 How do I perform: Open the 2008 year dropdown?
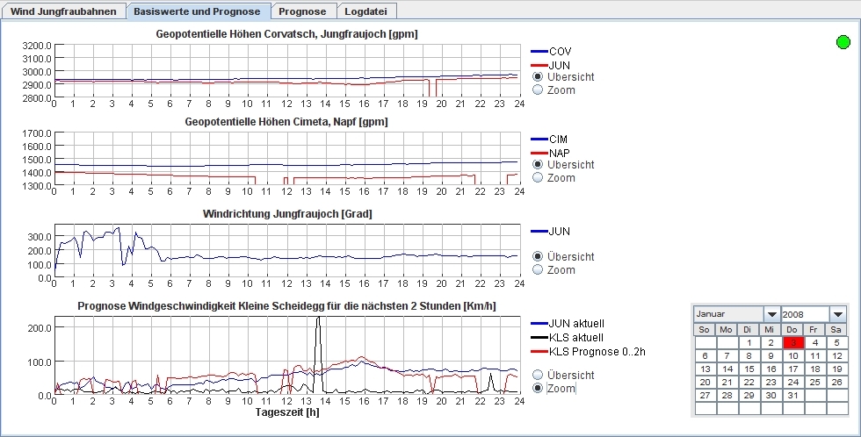coord(838,314)
